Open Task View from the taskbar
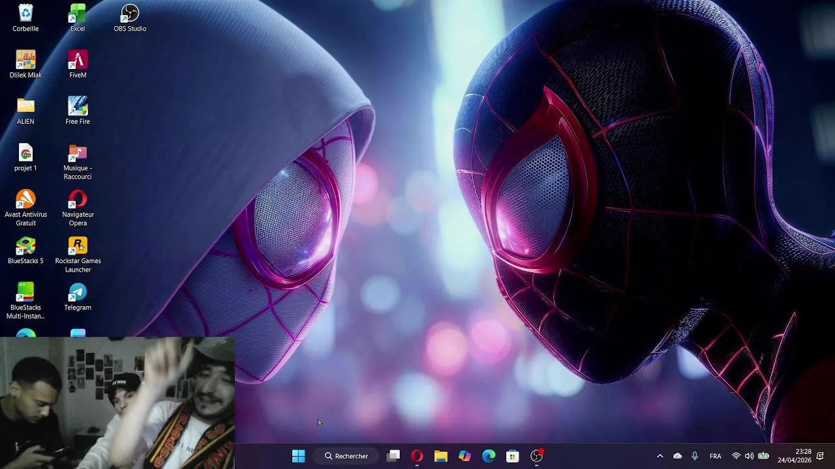 point(393,456)
